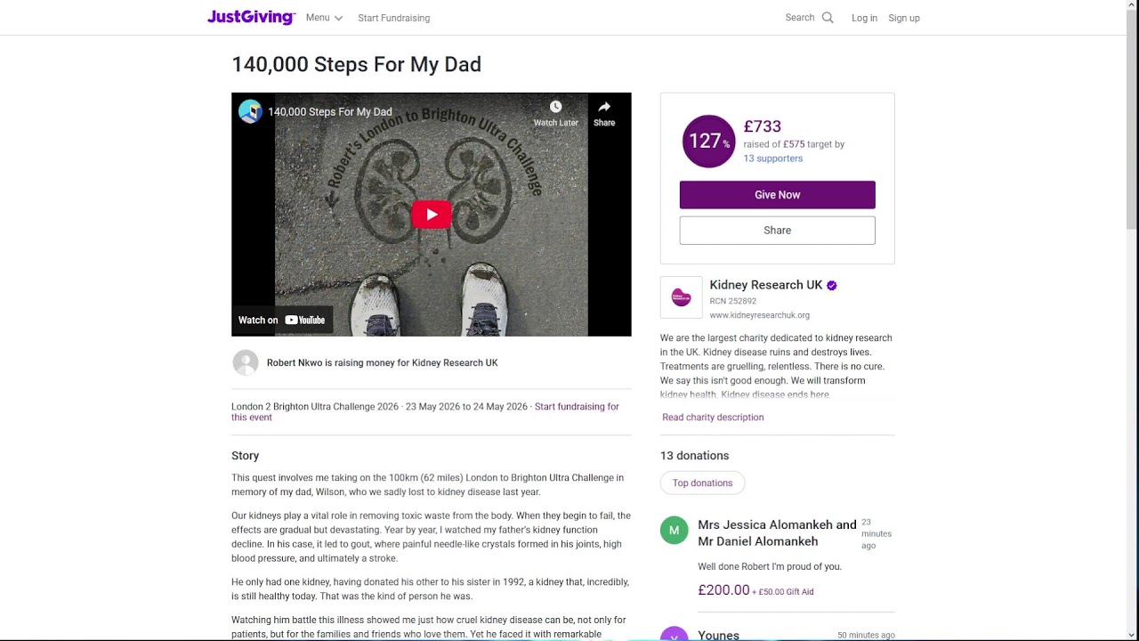Click the message Well done Robert I'm proud of you
This screenshot has width=1139, height=641.
click(x=770, y=566)
